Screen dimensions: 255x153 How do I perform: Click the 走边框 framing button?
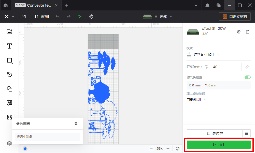[215, 133]
